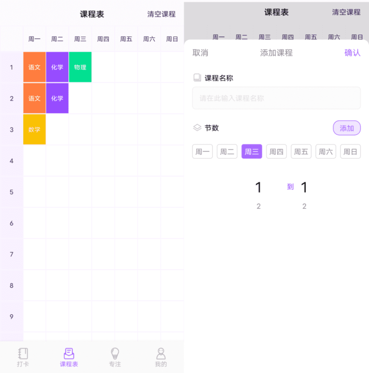The width and height of the screenshot is (369, 373).
Task: Select 周二 day chip in add-course panel
Action: pos(227,151)
